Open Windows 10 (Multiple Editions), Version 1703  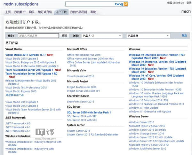(157, 56)
